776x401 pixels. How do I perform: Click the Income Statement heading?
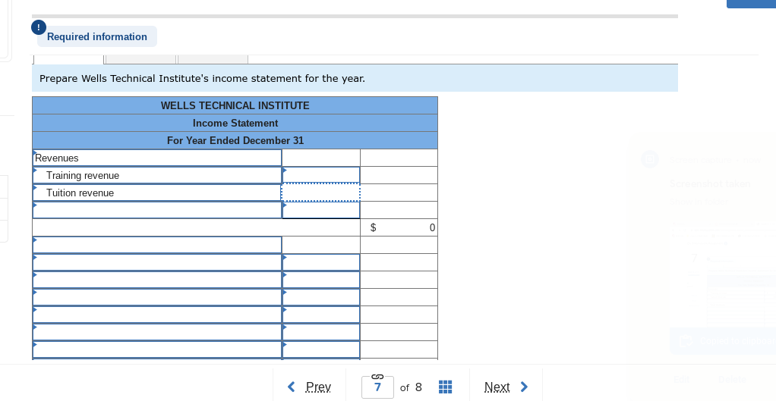tap(235, 123)
